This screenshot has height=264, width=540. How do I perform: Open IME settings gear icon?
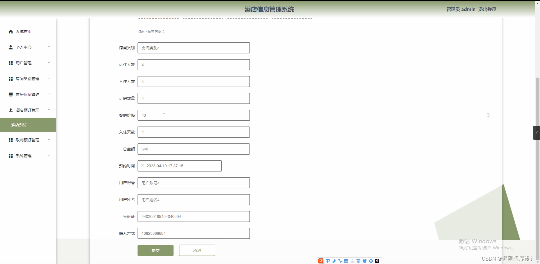[371, 261]
